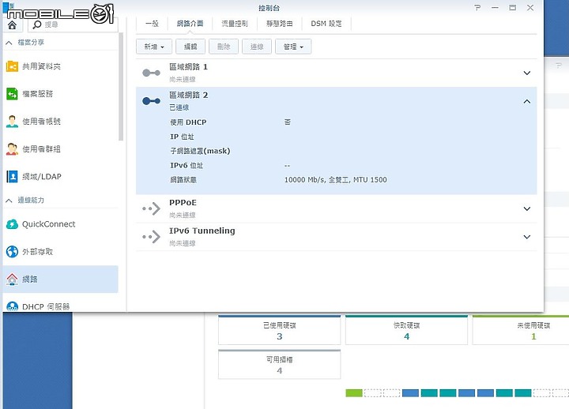Collapse the 區域網路 2 details chevron
Screen dimensions: 569x409
(527, 101)
